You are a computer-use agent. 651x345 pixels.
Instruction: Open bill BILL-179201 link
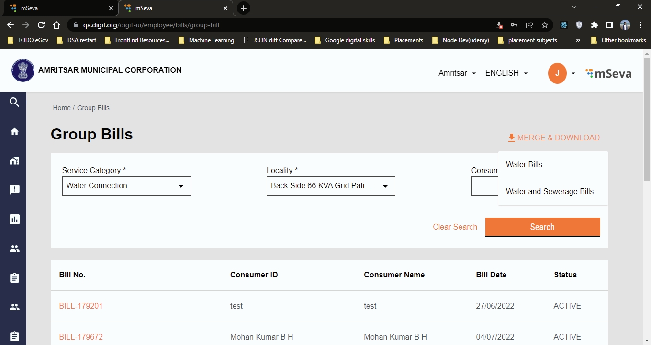81,306
